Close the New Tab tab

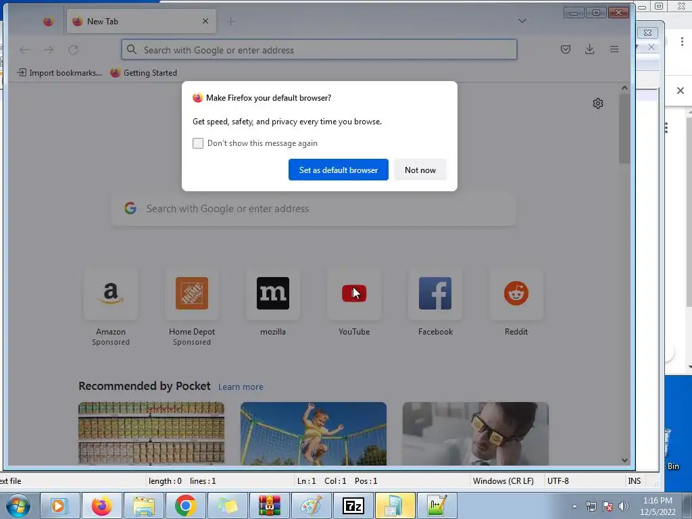[205, 21]
